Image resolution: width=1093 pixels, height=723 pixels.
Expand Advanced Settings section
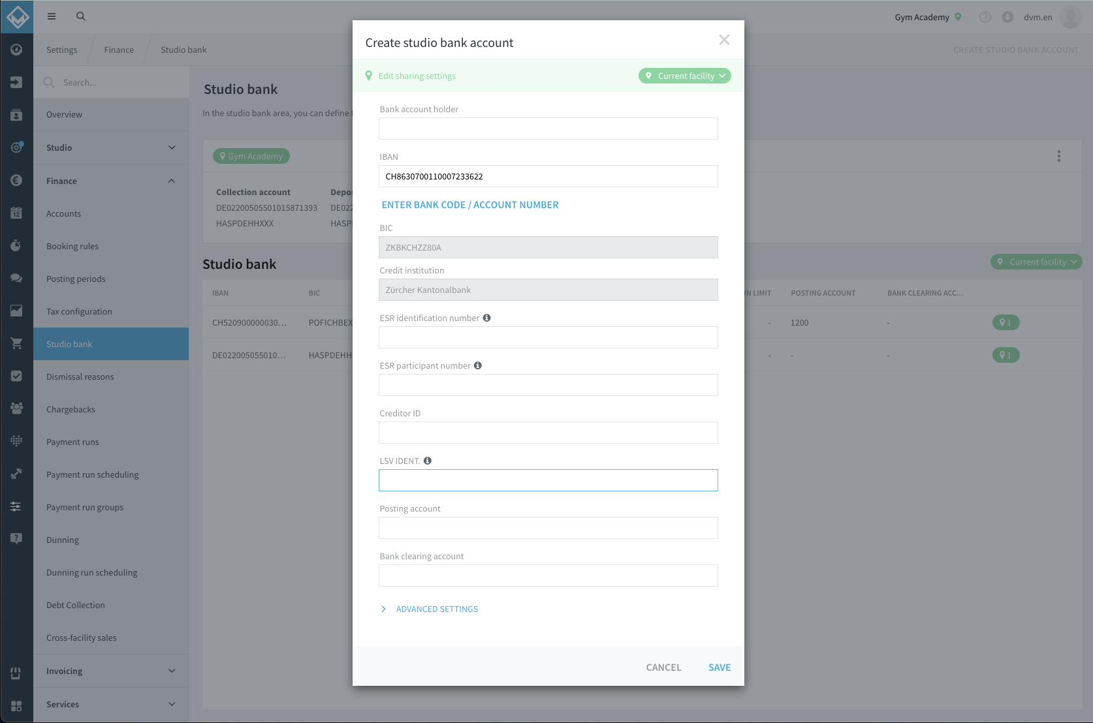click(x=430, y=609)
